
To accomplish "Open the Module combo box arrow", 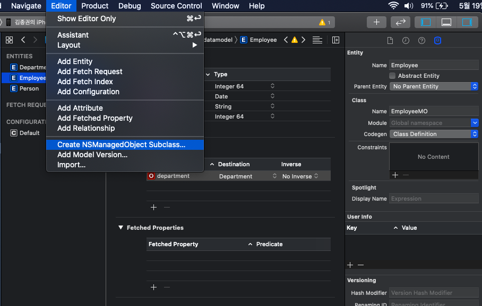I will coord(475,123).
